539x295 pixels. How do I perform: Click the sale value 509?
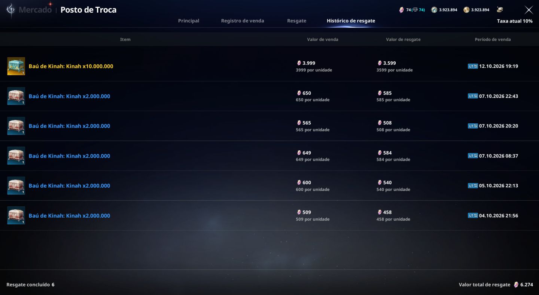(307, 212)
